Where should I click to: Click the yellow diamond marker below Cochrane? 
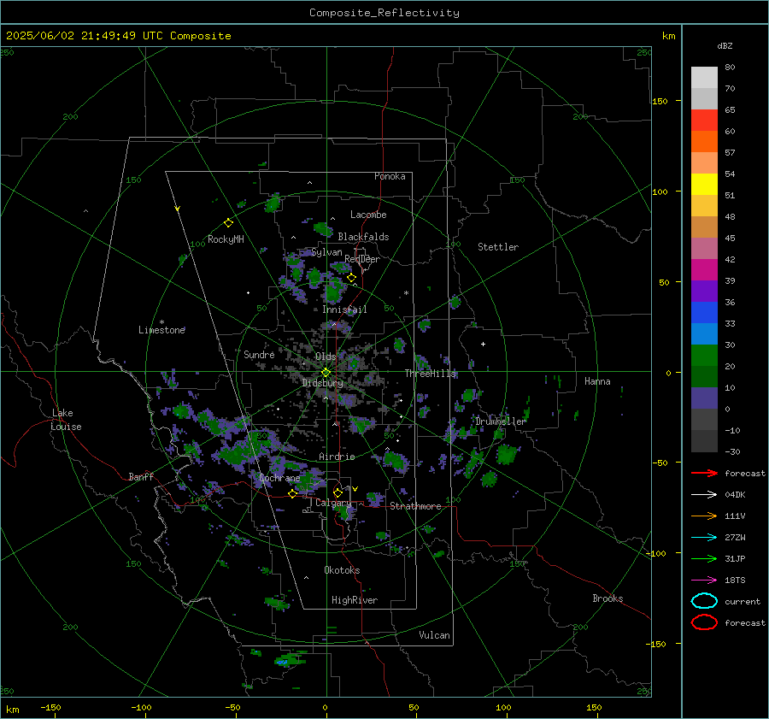coord(292,493)
